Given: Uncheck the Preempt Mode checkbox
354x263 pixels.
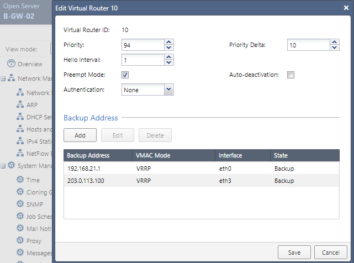Looking at the screenshot, I should (x=125, y=75).
